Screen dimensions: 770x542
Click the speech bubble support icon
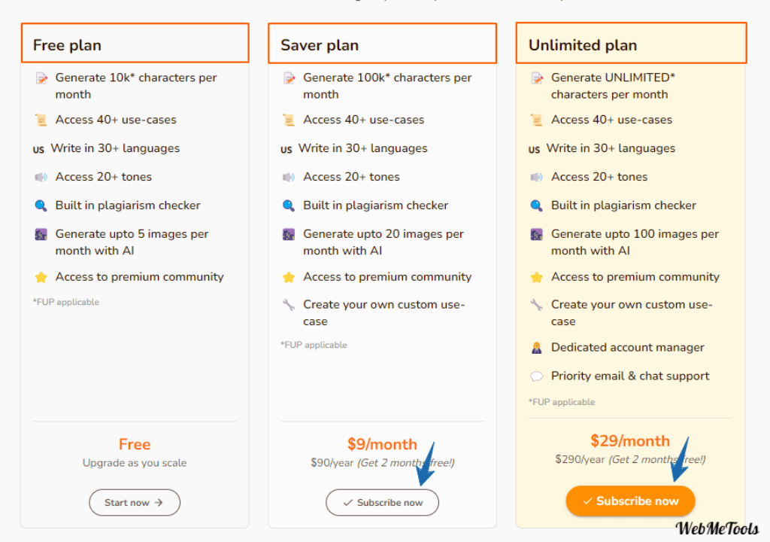(536, 376)
